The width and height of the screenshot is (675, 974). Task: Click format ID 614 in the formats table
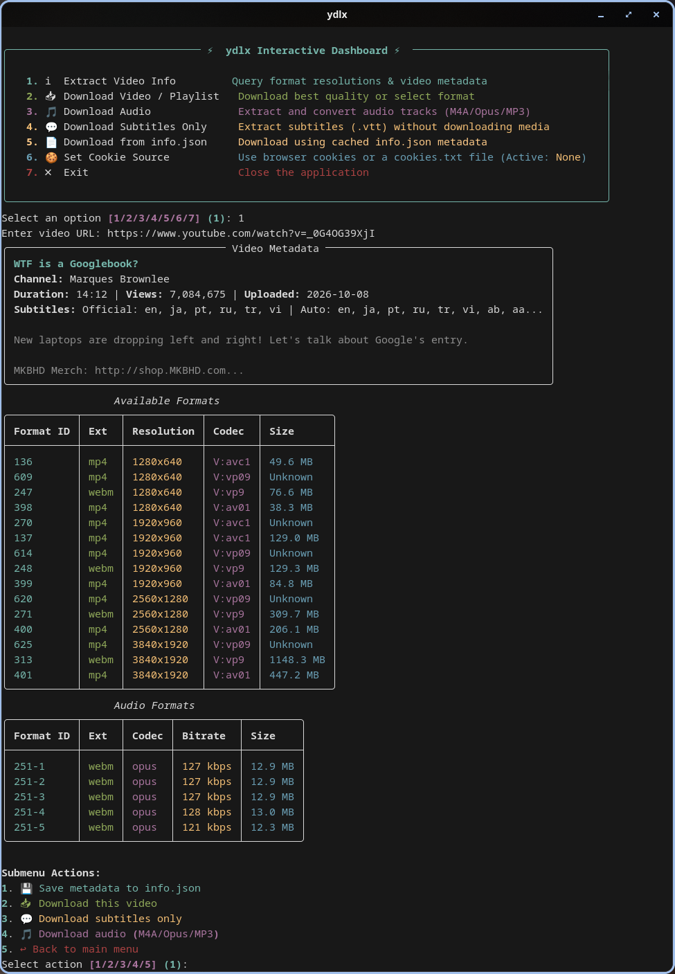(x=23, y=553)
